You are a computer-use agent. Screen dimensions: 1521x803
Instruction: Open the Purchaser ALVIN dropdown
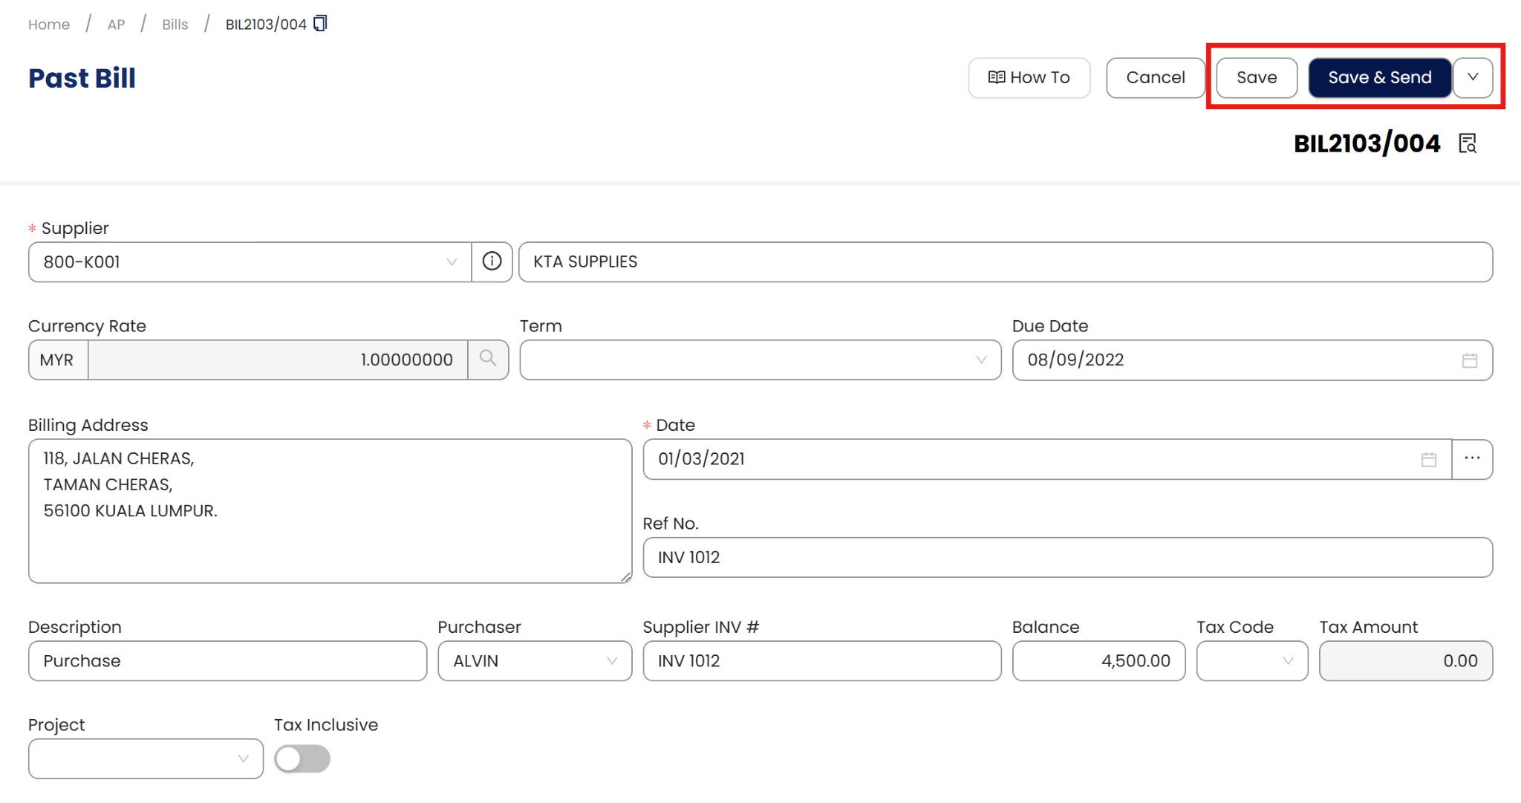pyautogui.click(x=535, y=661)
